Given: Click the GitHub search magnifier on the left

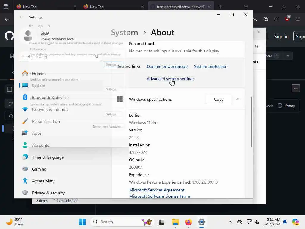Looking at the screenshot, I should [11, 116].
